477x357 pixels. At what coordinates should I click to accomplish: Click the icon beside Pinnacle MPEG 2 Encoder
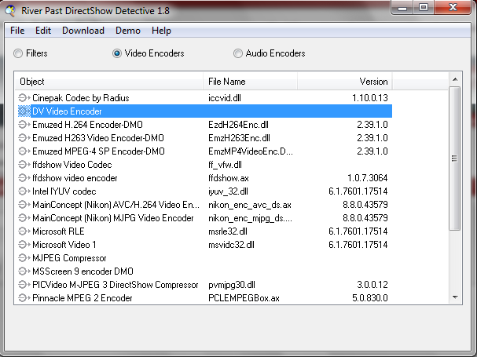click(x=24, y=298)
